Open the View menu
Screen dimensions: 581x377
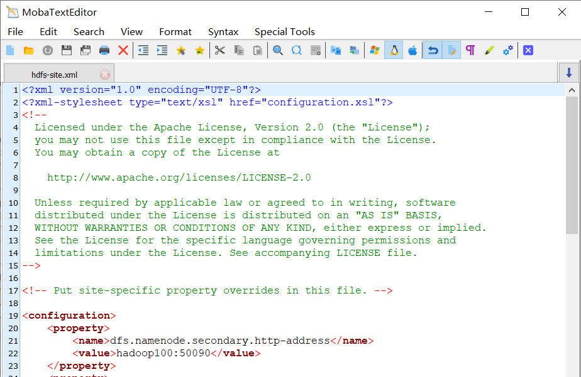pyautogui.click(x=131, y=32)
